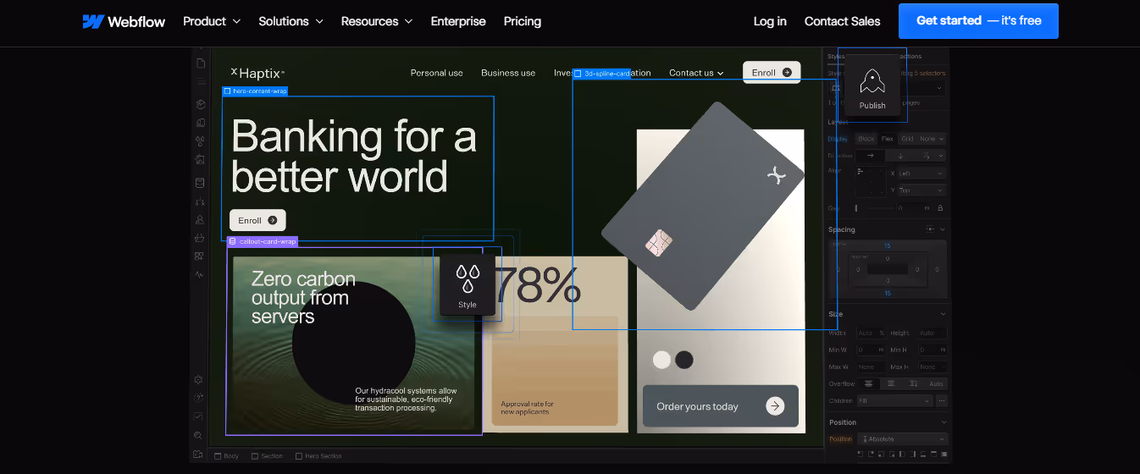Open the Navigator lines icon in the left sidebar
Viewport: 1140px width, 474px height.
point(201,83)
